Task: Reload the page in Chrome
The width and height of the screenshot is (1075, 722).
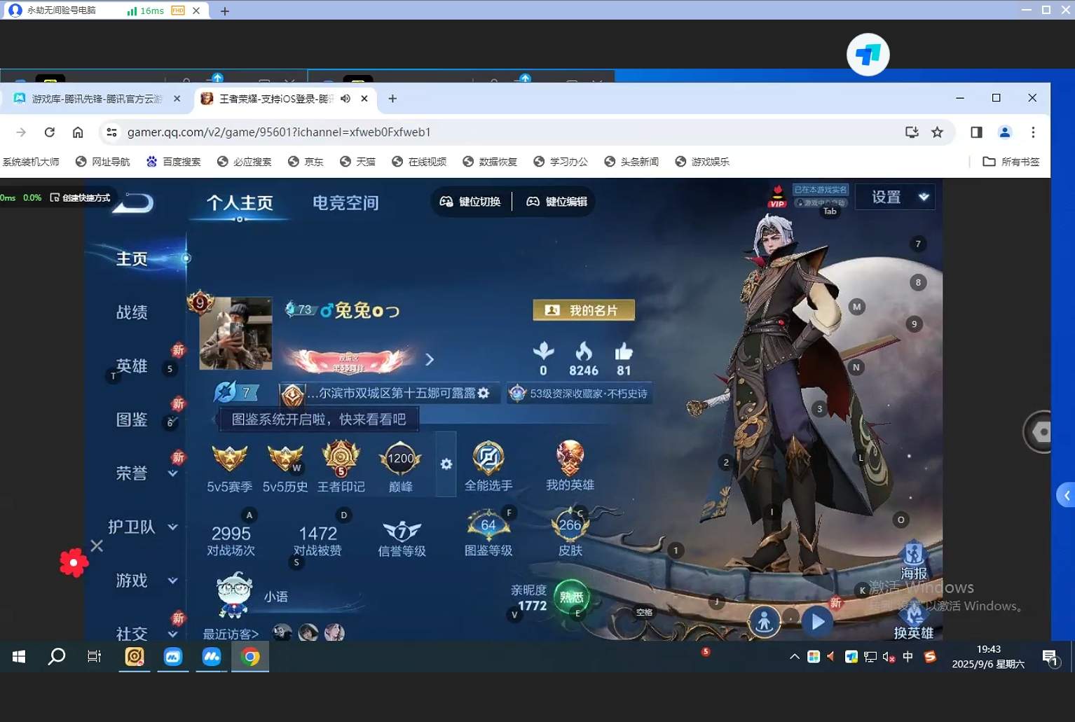Action: click(x=49, y=132)
